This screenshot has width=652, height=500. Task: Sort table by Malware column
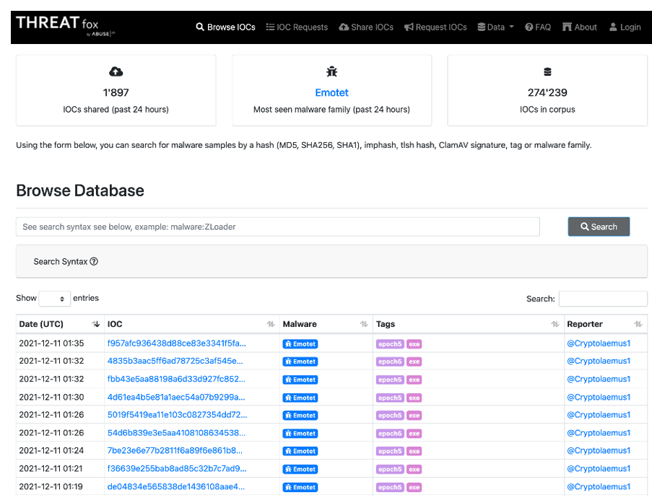(326, 324)
